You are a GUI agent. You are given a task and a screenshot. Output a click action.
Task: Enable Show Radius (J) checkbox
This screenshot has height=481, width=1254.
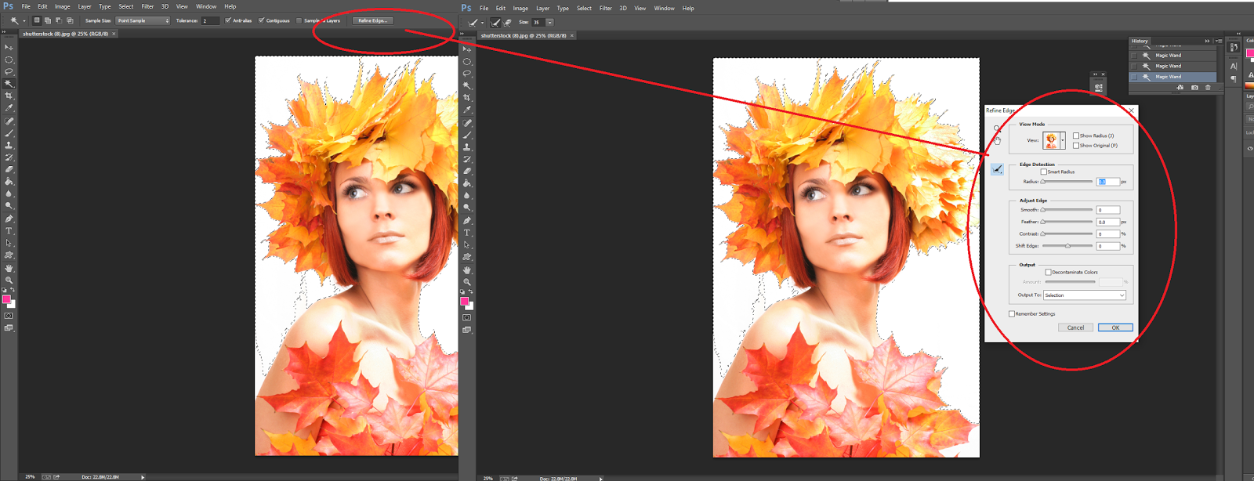[x=1076, y=136]
